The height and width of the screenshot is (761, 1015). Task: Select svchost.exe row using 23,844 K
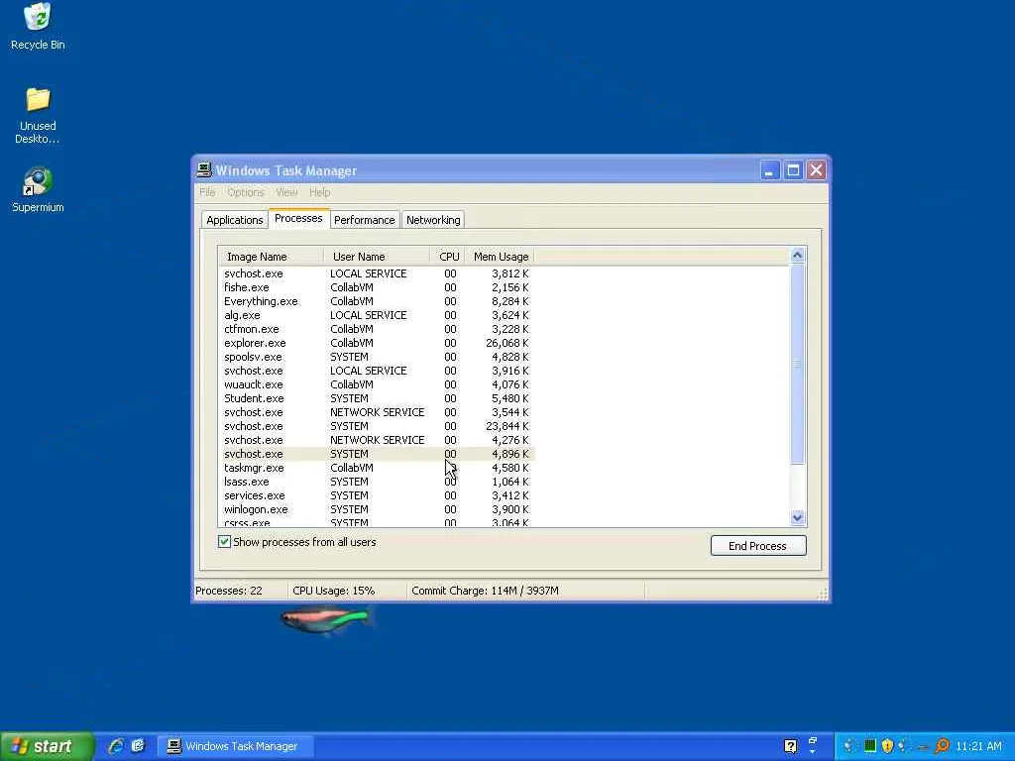pyautogui.click(x=377, y=426)
